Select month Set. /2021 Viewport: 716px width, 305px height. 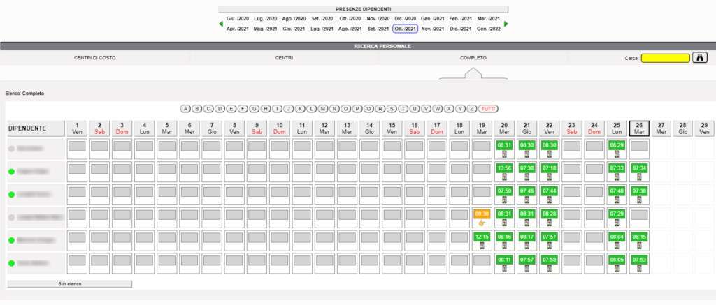378,29
